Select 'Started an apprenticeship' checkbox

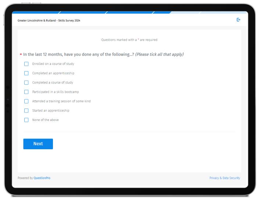click(26, 110)
